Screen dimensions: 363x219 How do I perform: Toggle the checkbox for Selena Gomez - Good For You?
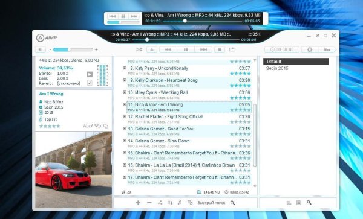pos(125,129)
